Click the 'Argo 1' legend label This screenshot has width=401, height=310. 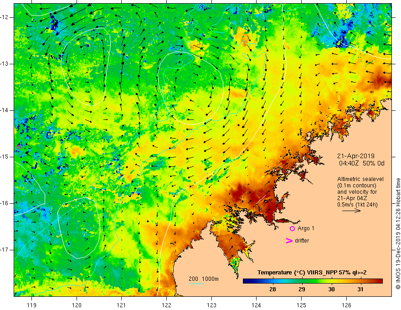coord(306,228)
